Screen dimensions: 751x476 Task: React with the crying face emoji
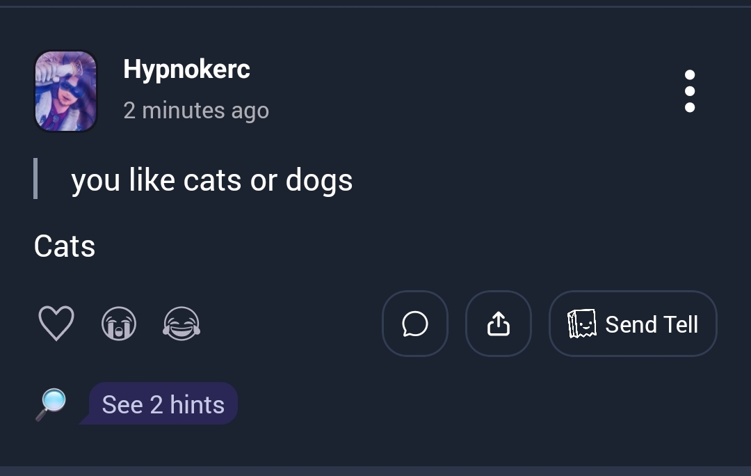(x=119, y=324)
